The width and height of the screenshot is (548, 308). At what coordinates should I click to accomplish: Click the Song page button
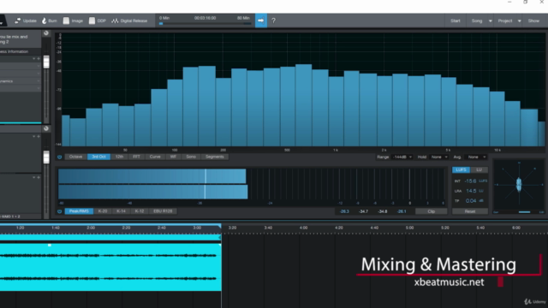477,21
